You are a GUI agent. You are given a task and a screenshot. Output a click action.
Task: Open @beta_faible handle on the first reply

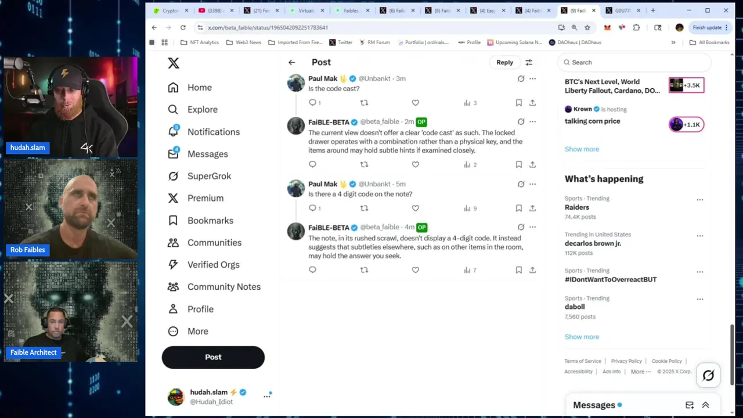tap(380, 121)
